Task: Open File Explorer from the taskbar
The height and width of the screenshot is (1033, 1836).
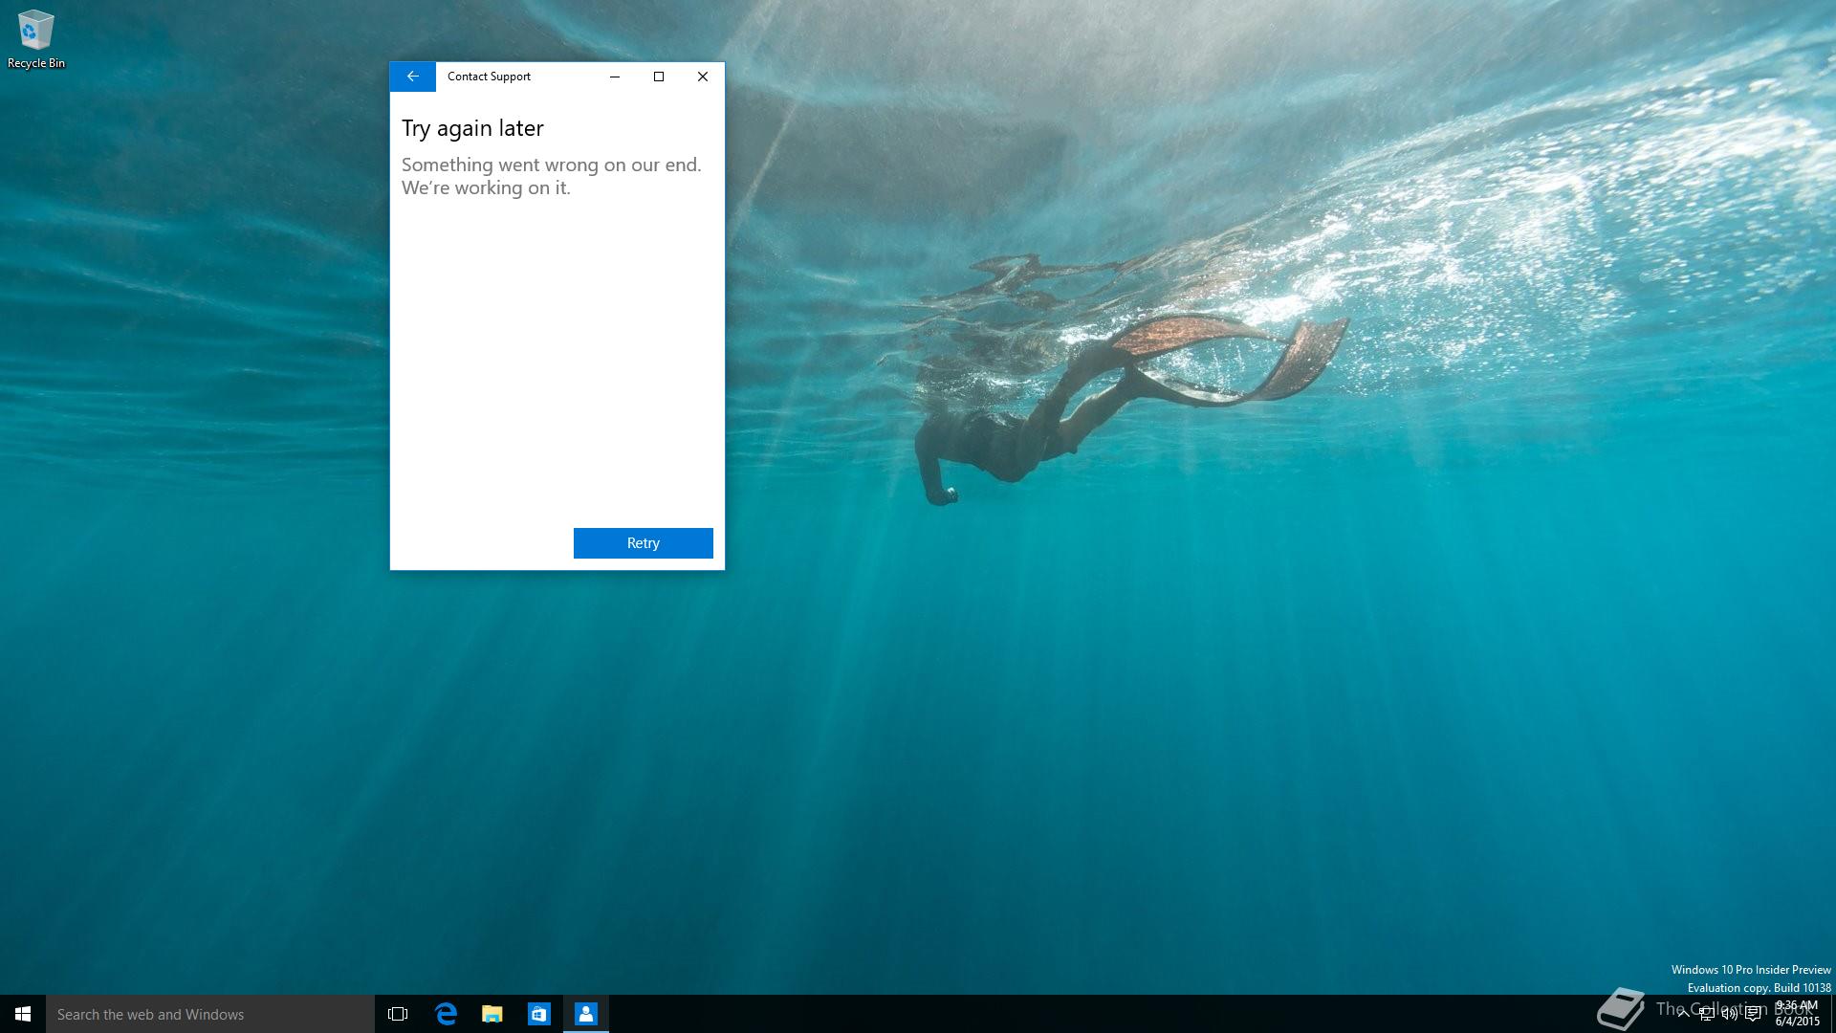Action: 492,1014
